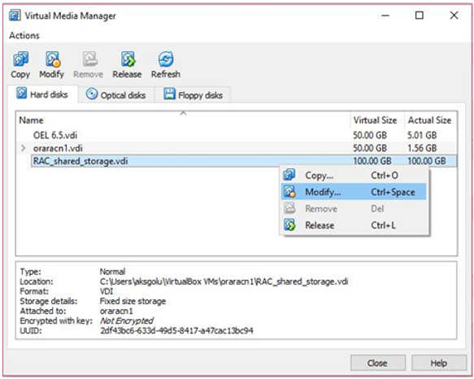
Task: Click the Copy icon in context menu
Action: 289,175
